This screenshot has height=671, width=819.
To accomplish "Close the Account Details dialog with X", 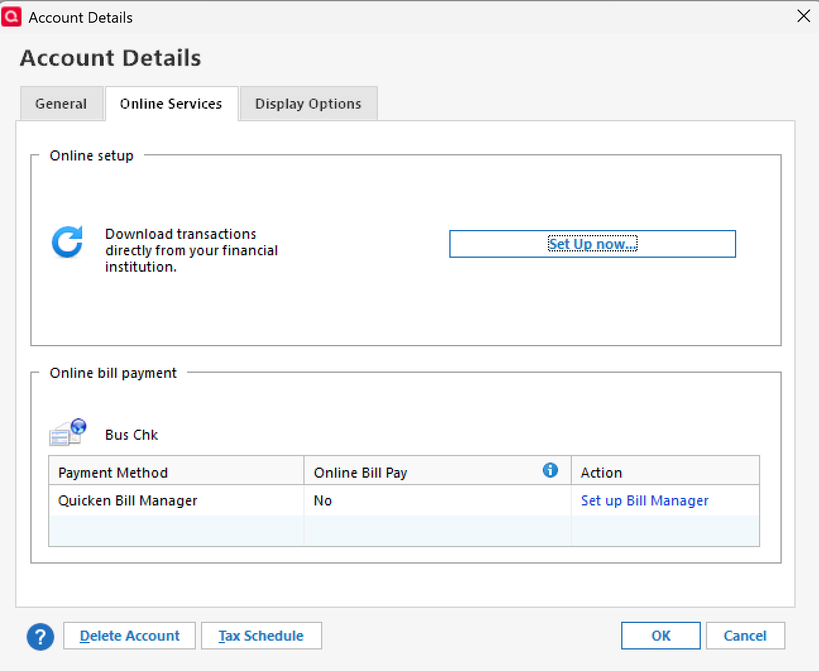I will (803, 16).
